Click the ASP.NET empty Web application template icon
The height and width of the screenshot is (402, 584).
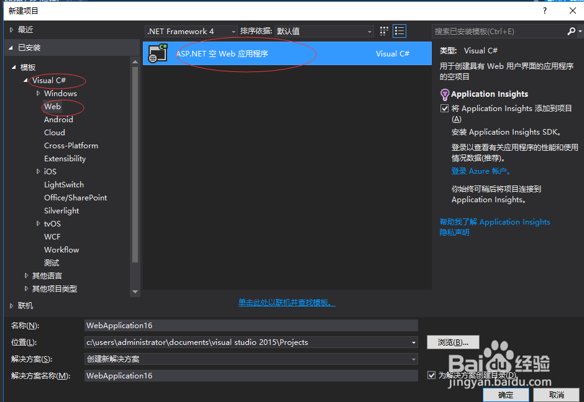[x=158, y=53]
